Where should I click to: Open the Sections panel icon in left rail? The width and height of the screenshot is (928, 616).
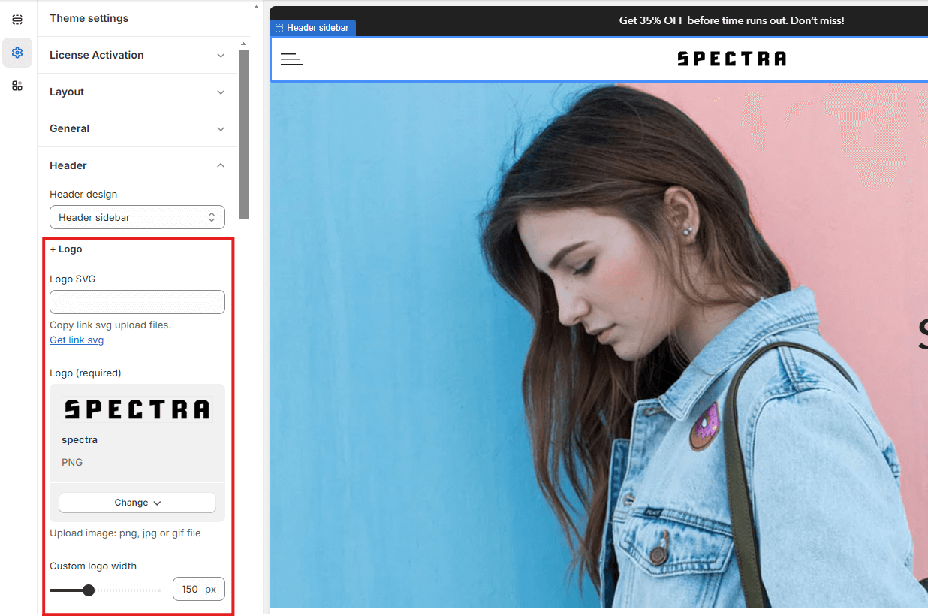17,20
